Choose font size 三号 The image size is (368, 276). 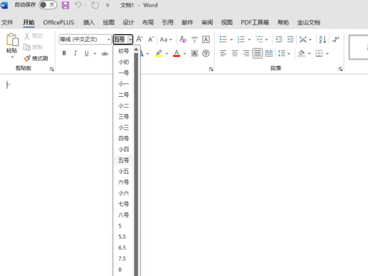[123, 116]
